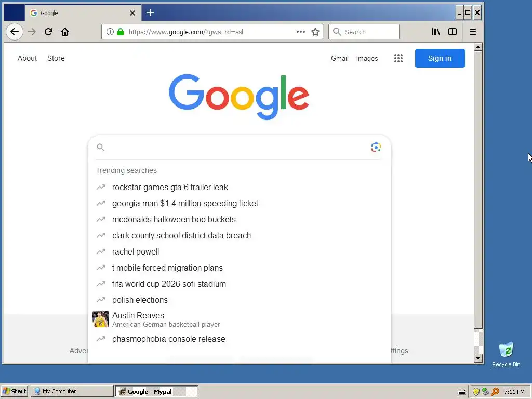532x399 pixels.
Task: Click the green secure lock icon
Action: pos(121,32)
